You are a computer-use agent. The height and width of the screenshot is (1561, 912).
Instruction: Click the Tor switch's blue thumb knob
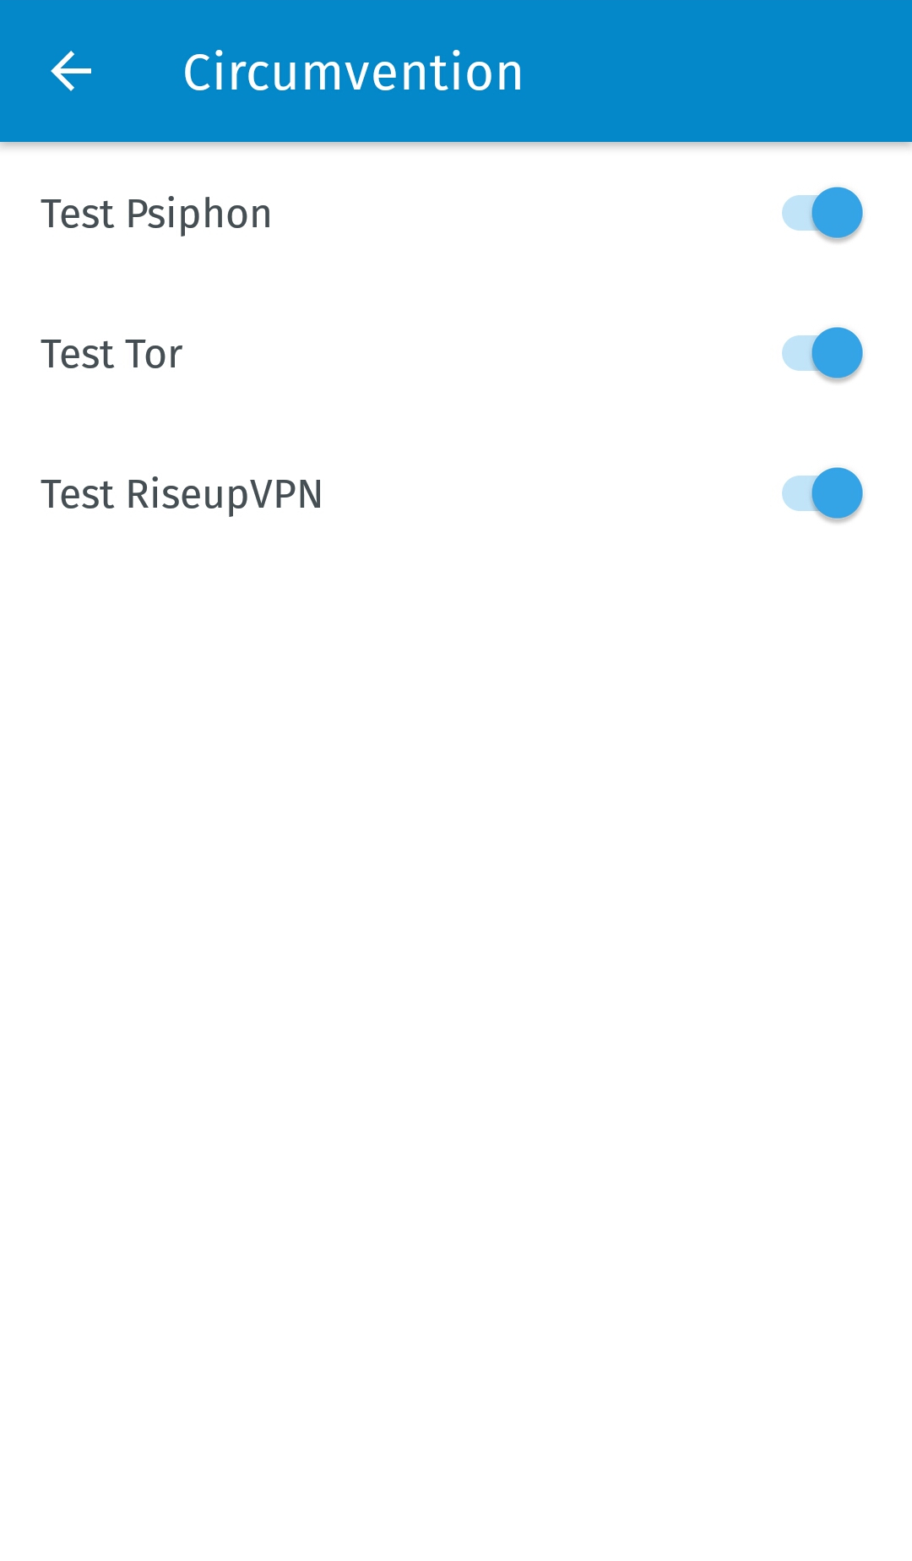tap(837, 353)
